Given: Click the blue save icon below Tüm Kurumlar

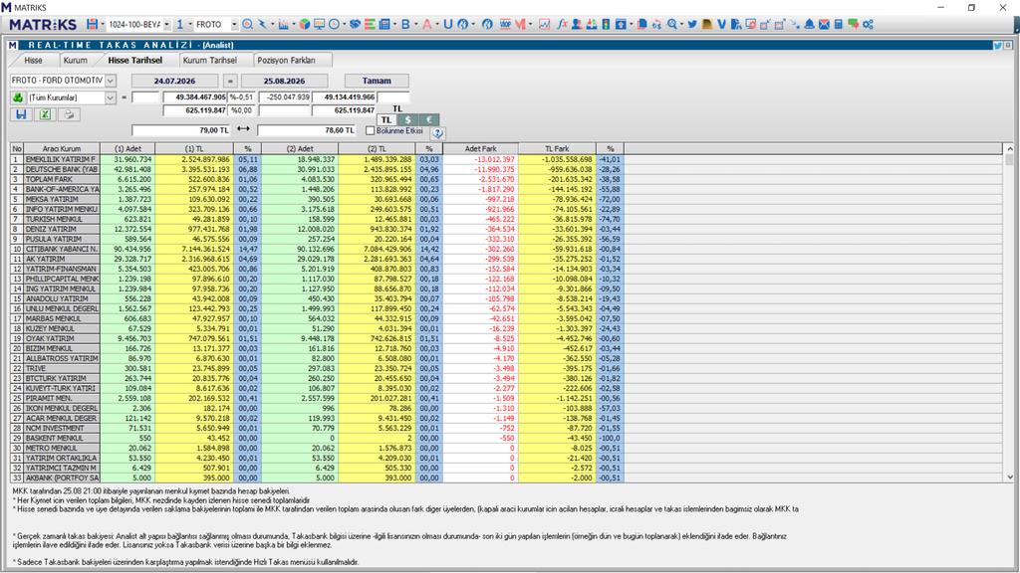Looking at the screenshot, I should click(21, 114).
